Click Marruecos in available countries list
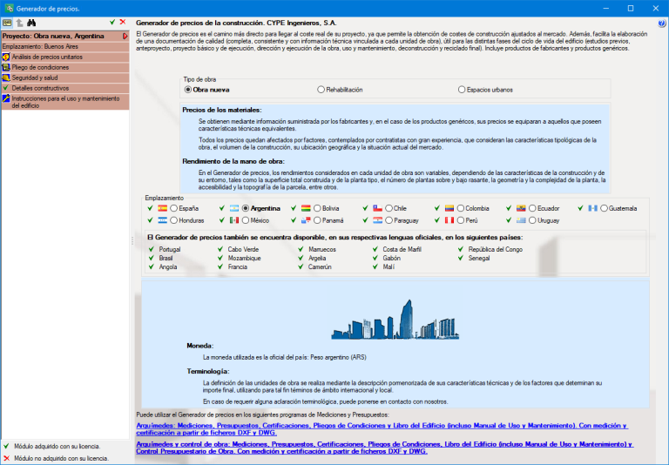This screenshot has width=669, height=465. [322, 249]
